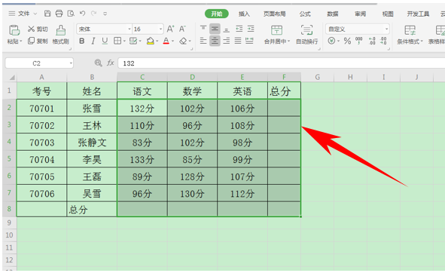Screen dimensions: 445x273
Task: Click the Save icon in quick toolbar
Action: pos(47,14)
